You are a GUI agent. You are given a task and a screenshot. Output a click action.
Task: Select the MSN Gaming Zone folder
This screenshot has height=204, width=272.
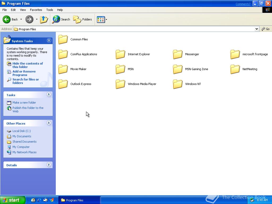(x=190, y=69)
